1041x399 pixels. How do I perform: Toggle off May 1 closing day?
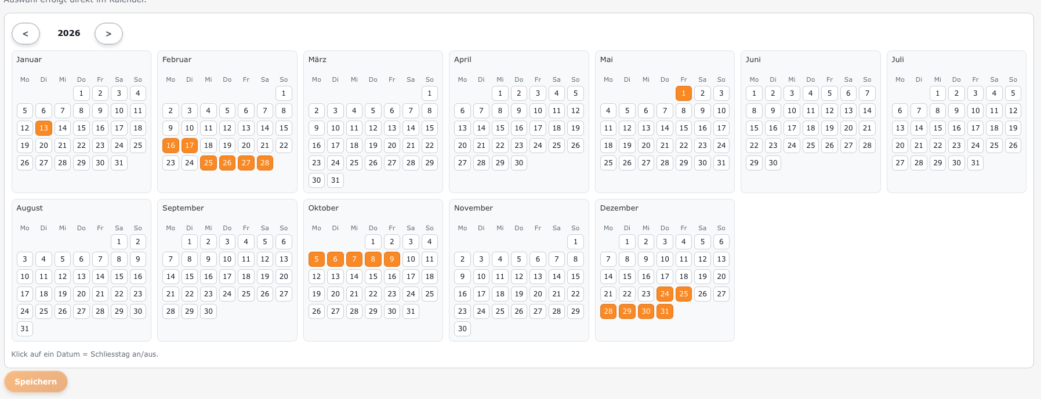click(x=684, y=93)
